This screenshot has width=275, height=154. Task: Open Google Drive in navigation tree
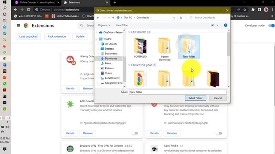click(x=112, y=83)
